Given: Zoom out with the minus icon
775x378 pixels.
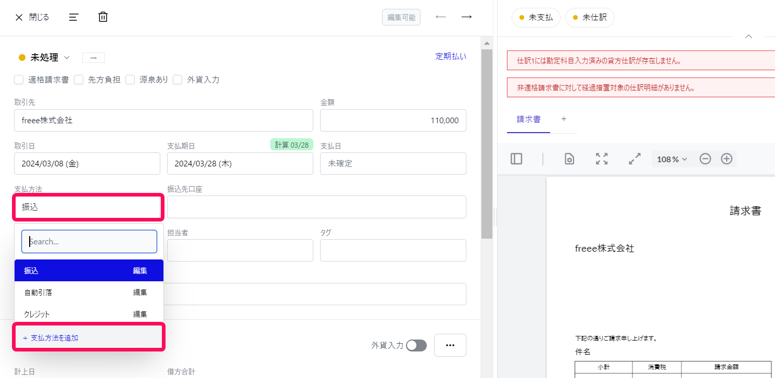Looking at the screenshot, I should tap(705, 159).
